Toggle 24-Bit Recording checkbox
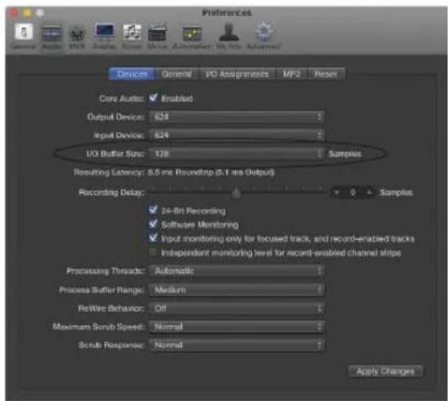448x401 pixels. [x=153, y=210]
